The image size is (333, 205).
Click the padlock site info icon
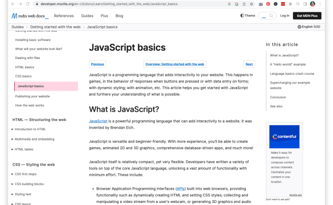point(37,4)
